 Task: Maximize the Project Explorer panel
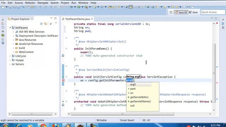(x=55, y=18)
